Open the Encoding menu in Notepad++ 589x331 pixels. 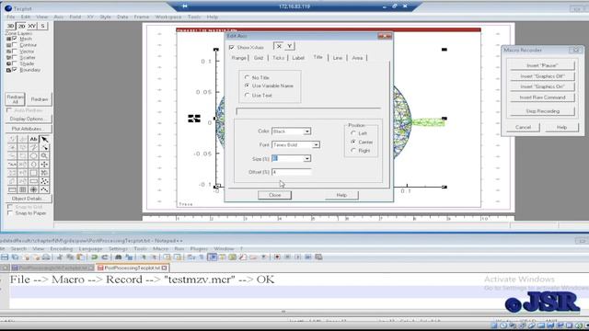coord(62,249)
